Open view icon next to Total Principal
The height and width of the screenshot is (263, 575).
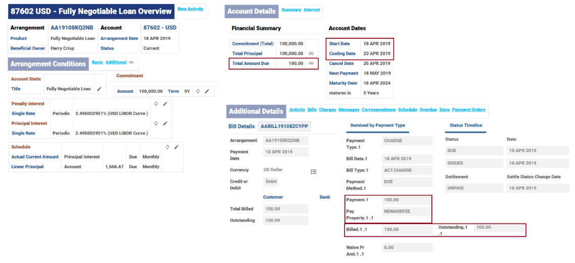(x=311, y=53)
